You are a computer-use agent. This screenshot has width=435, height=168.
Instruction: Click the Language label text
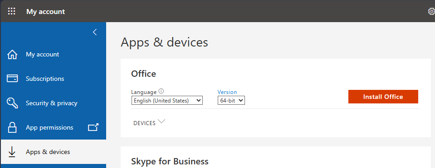(144, 92)
